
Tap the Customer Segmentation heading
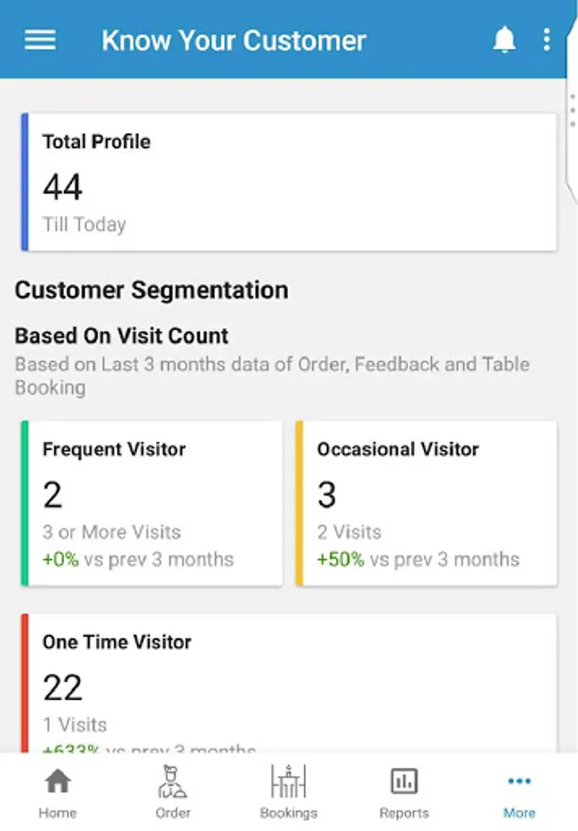151,290
